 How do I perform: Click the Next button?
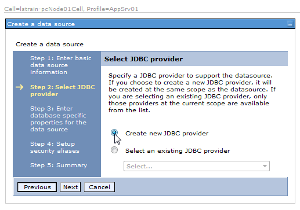pyautogui.click(x=70, y=187)
